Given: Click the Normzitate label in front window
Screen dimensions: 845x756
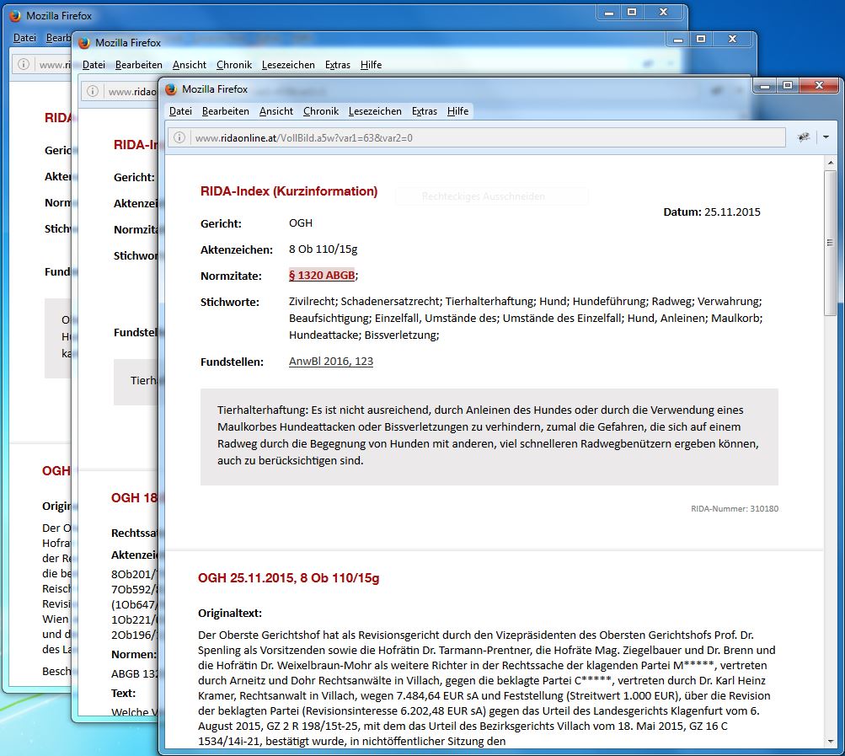Looking at the screenshot, I should point(231,276).
